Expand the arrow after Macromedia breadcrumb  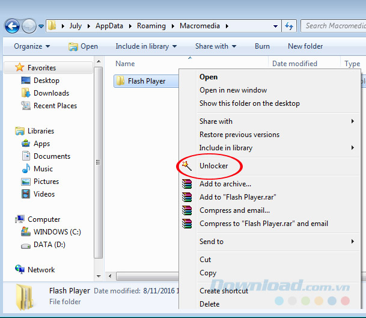(x=227, y=26)
